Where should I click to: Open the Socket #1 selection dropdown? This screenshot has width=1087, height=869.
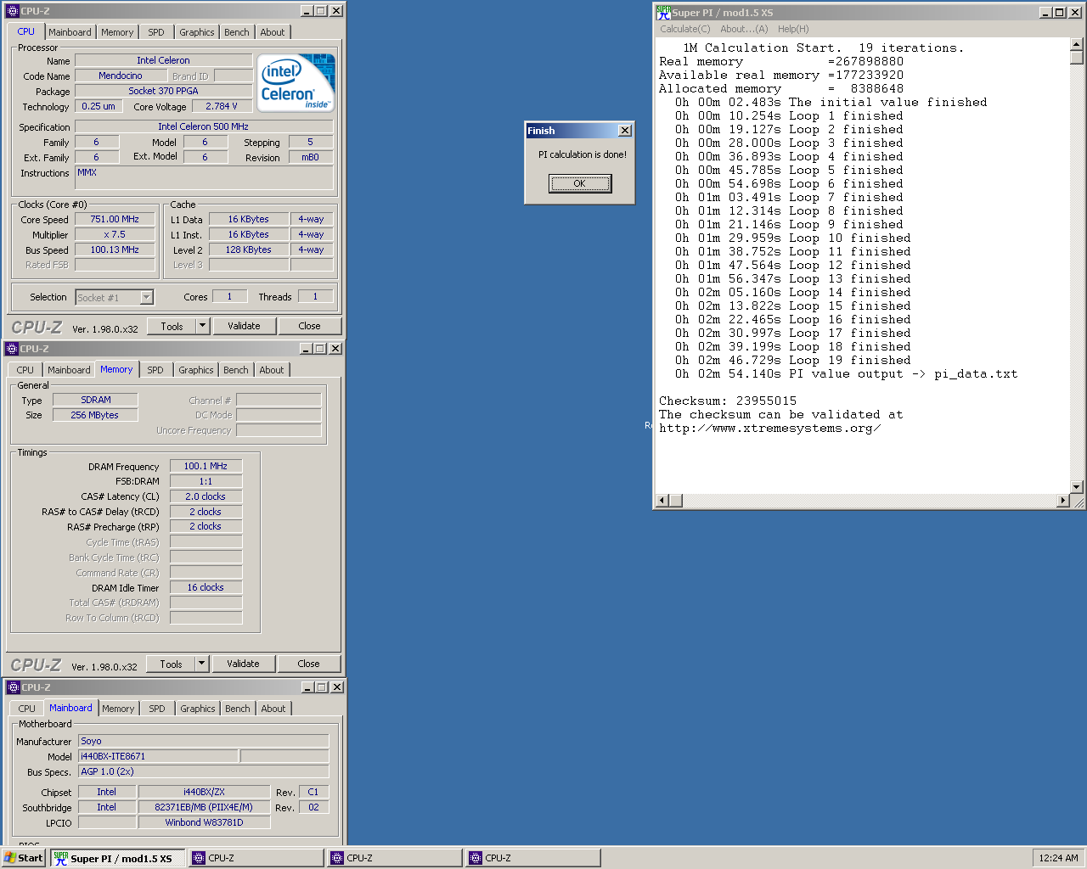[147, 297]
